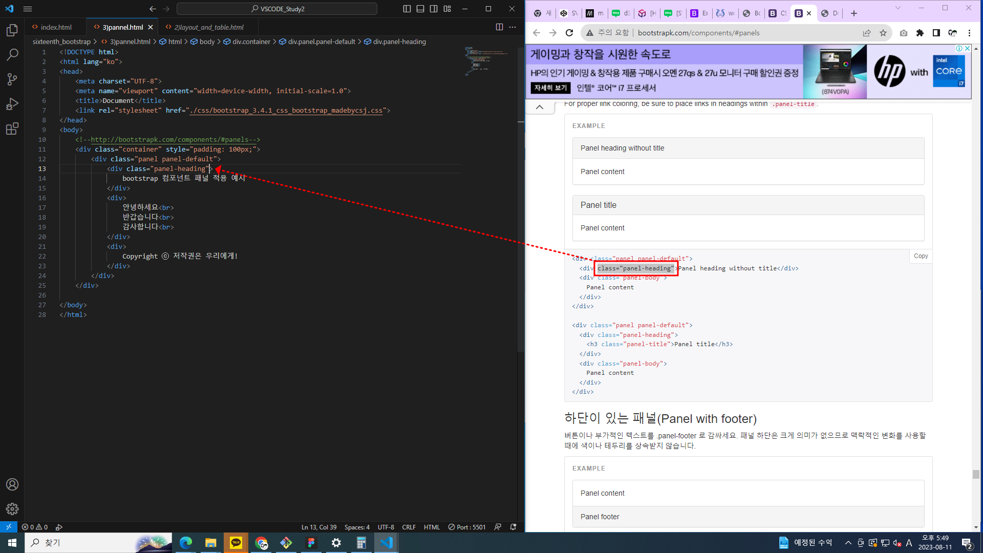Toggle the bottom panel layout button

pos(420,9)
